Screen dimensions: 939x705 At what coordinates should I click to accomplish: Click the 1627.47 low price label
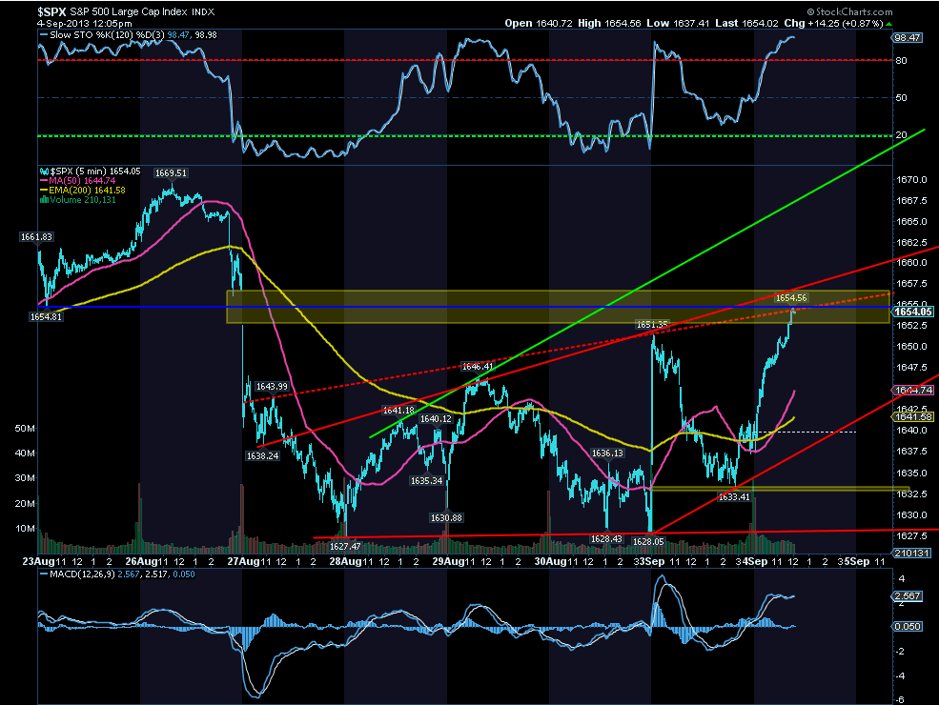pos(345,547)
